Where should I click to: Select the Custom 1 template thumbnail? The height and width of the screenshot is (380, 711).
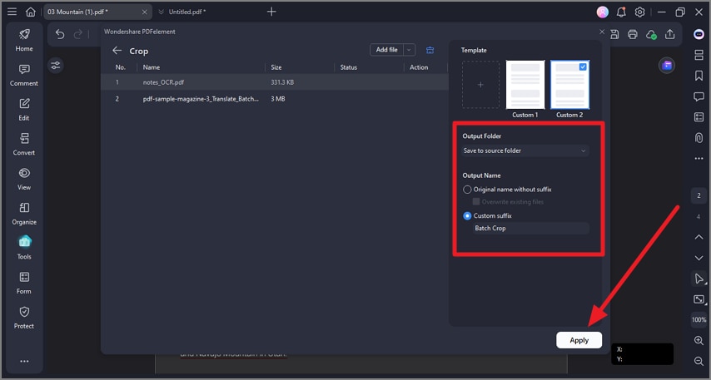pos(525,85)
